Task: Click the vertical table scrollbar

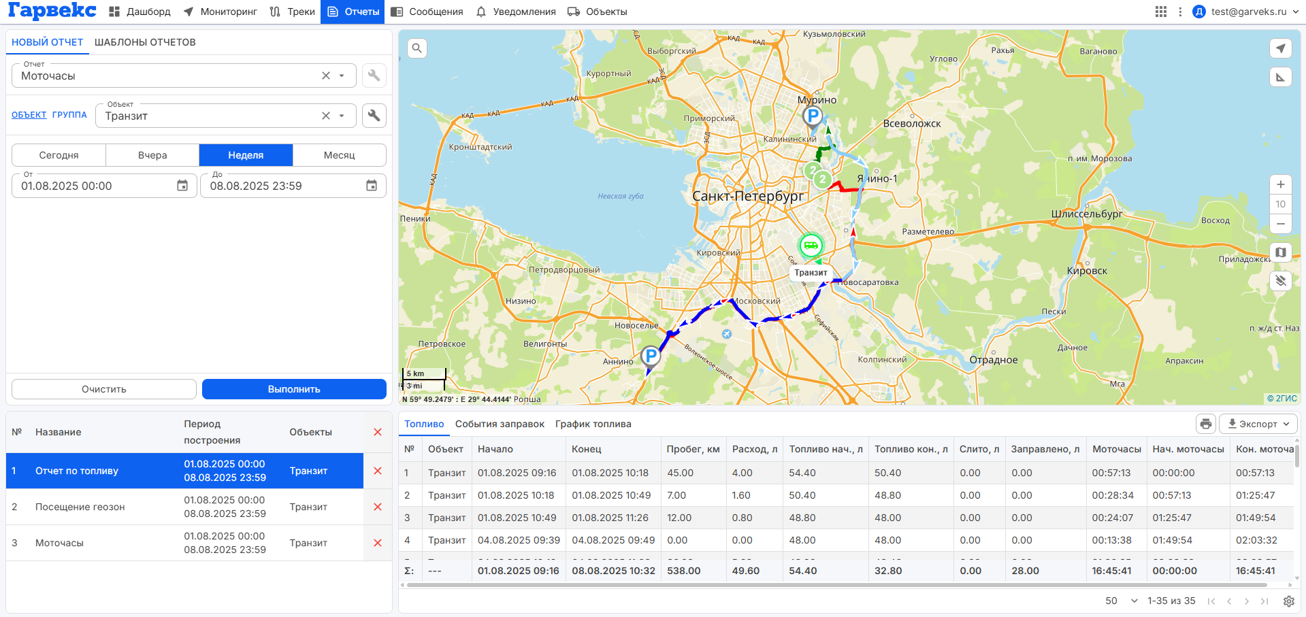Action: 1297,456
